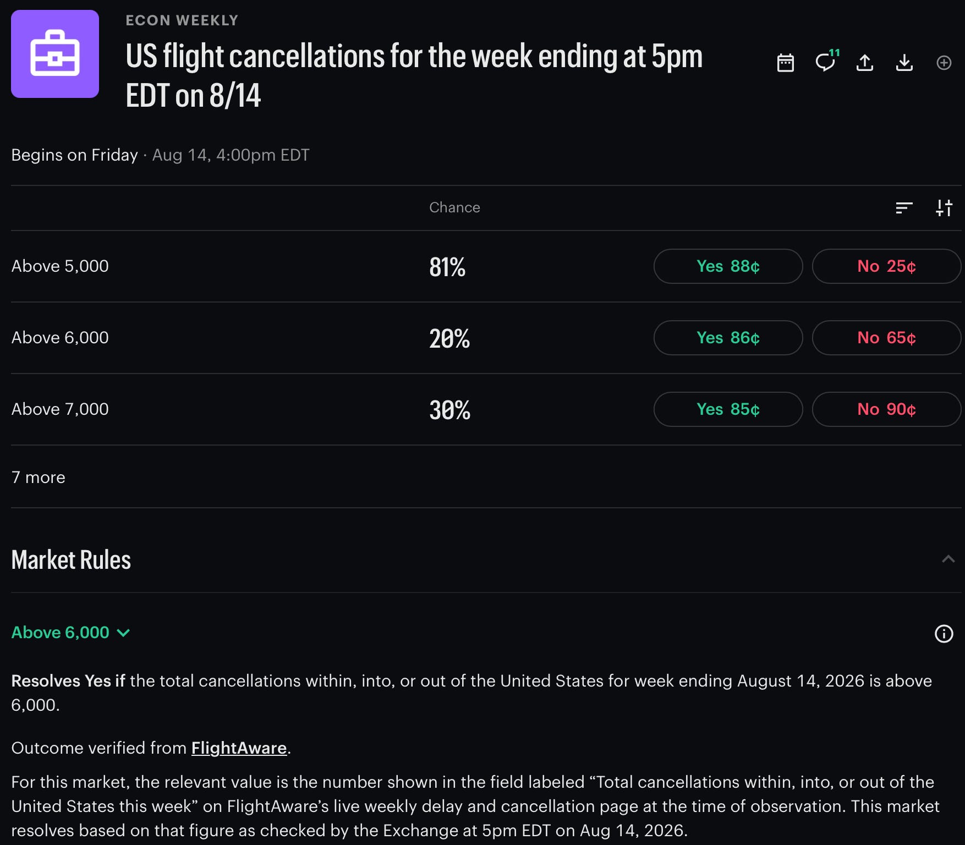Image resolution: width=965 pixels, height=845 pixels.
Task: Select Yes 88¢ for Above 5,000
Action: point(728,266)
